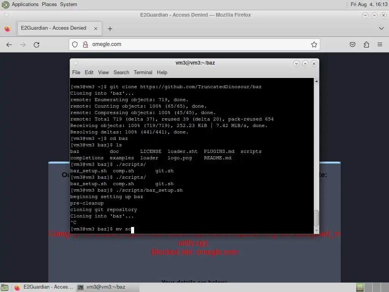Viewport: 389px width, 292px height.
Task: Click 'loader.sht' in terminal listing
Action: click(x=183, y=151)
